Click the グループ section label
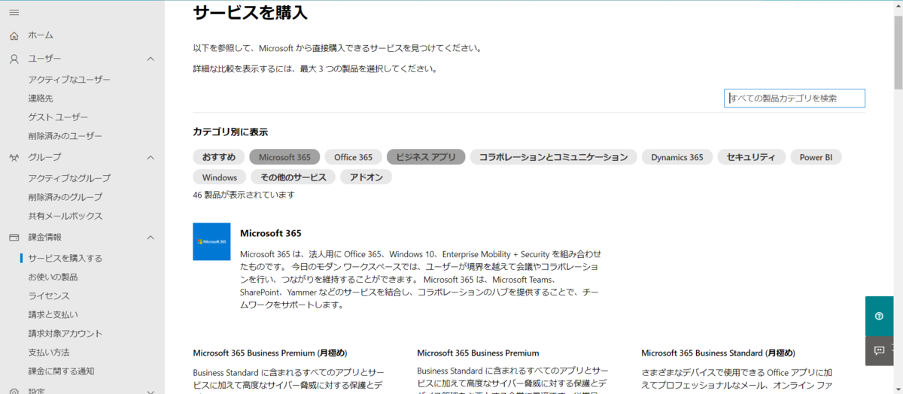 click(x=44, y=157)
